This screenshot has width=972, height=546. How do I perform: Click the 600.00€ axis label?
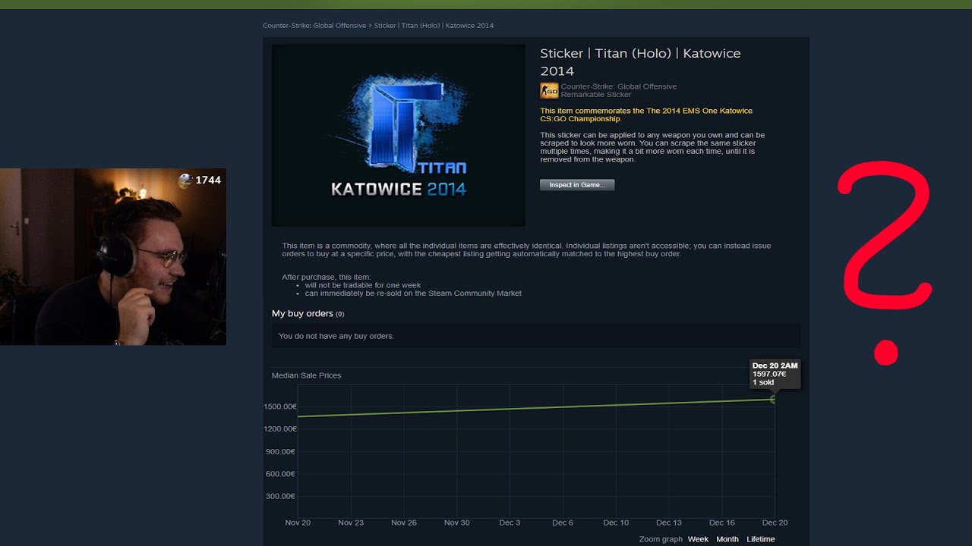(x=282, y=474)
